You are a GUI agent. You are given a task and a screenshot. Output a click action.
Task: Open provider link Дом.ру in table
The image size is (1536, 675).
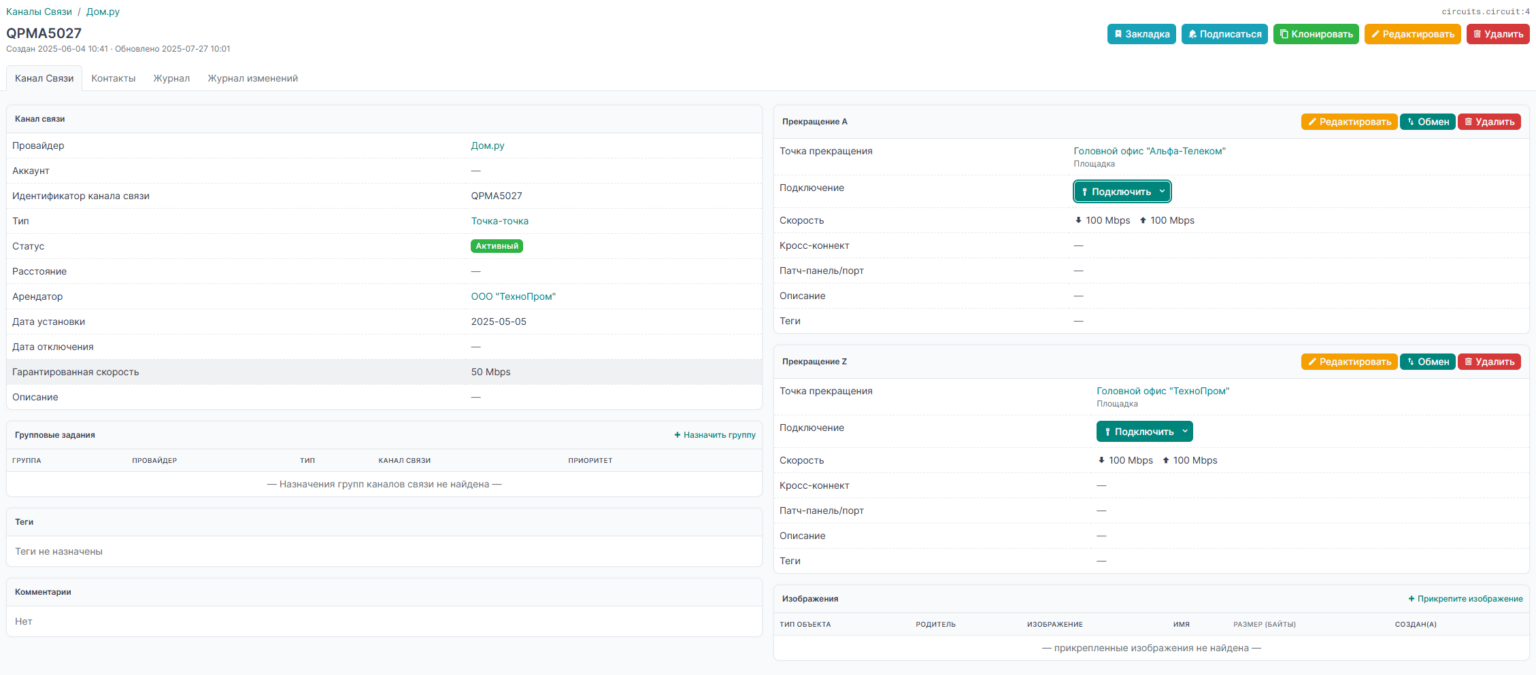[x=487, y=145]
